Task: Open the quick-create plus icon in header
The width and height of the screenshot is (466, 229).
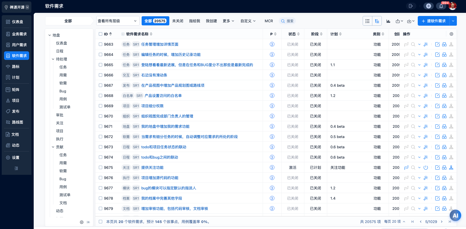Action: [428, 6]
